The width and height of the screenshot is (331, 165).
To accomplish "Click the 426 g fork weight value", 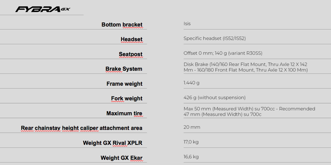I will pyautogui.click(x=215, y=98).
